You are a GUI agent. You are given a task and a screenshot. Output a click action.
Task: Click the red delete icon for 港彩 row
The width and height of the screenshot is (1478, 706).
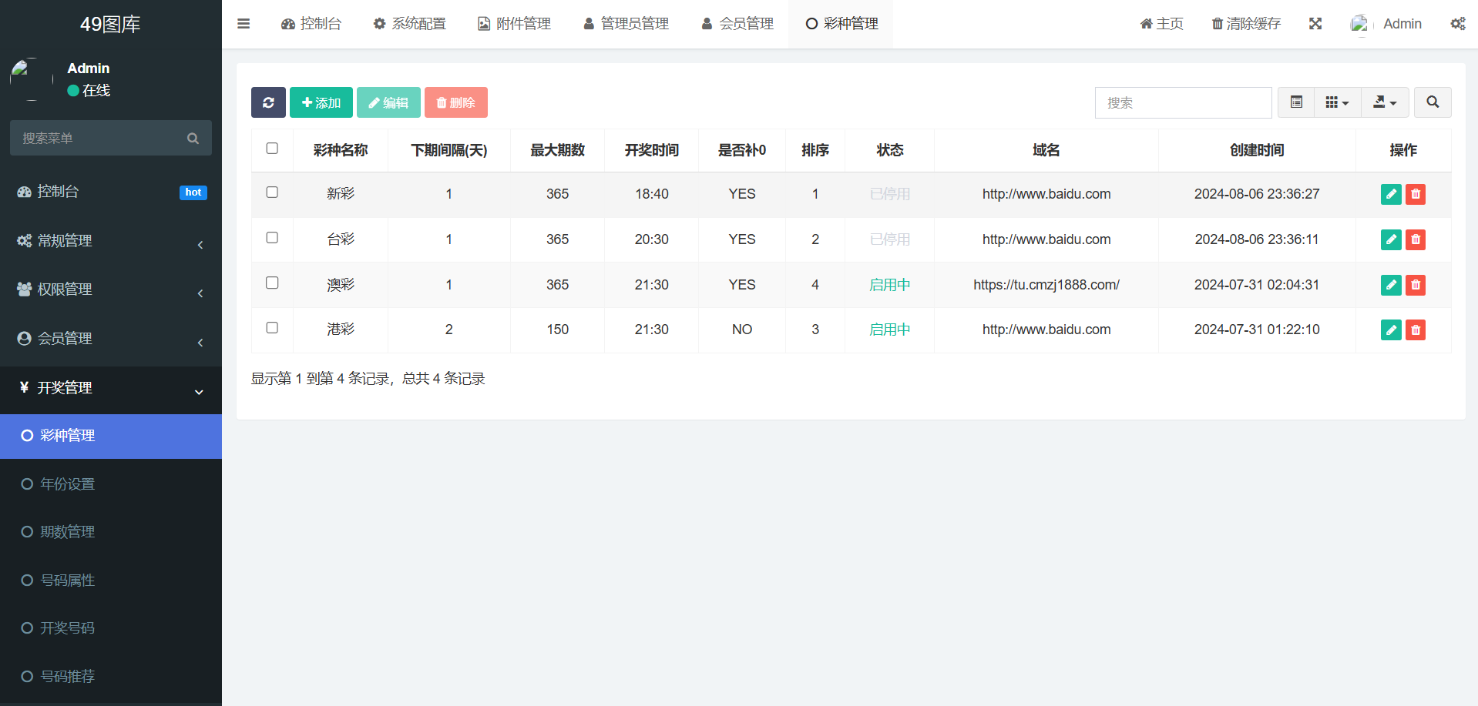click(1416, 330)
